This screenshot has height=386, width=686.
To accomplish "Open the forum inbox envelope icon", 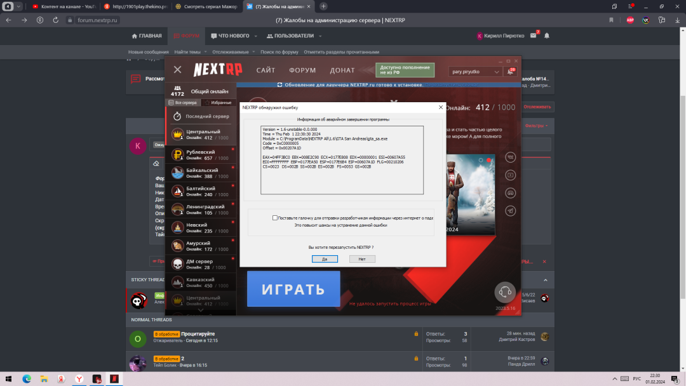I will tap(534, 36).
